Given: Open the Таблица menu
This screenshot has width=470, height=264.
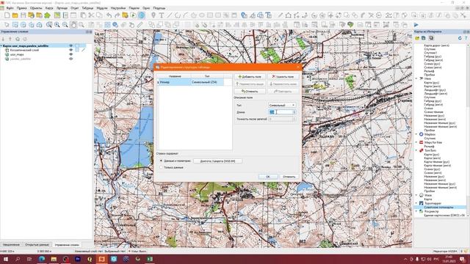Looking at the screenshot, I should tap(87, 8).
